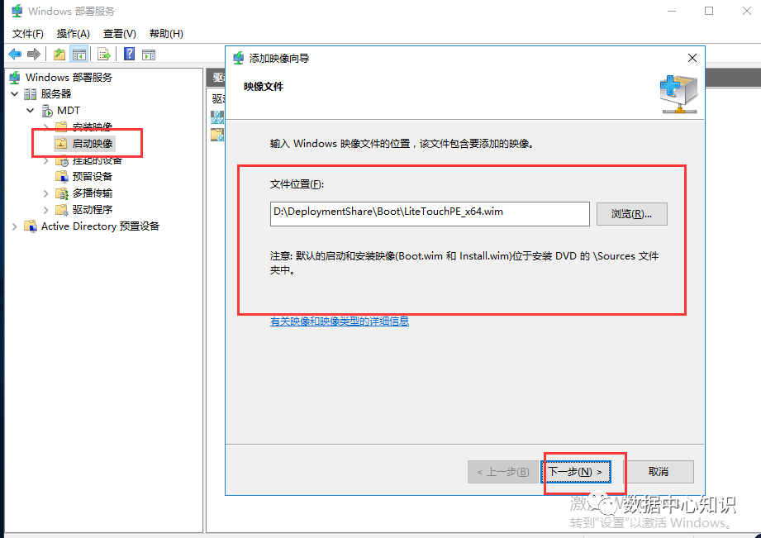This screenshot has height=538, width=761.
Task: Click the 服务器 servers icon in tree
Action: click(31, 93)
